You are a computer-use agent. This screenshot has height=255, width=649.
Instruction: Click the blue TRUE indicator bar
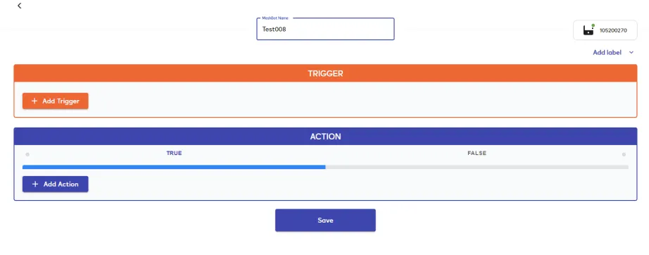[174, 167]
